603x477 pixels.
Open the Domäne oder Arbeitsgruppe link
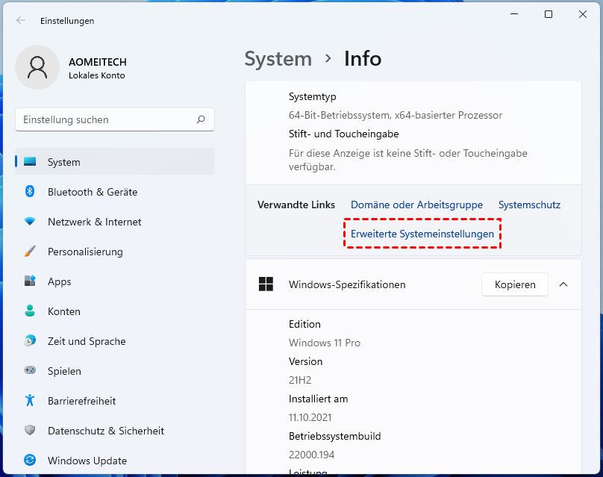coord(416,205)
